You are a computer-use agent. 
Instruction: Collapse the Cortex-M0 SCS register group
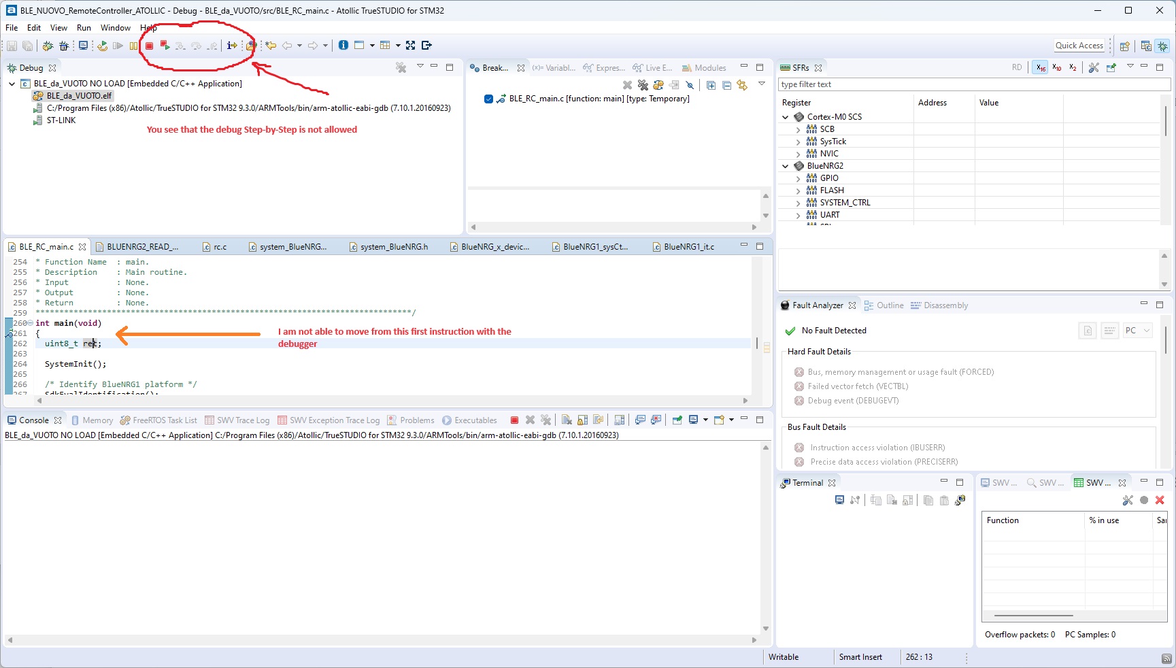786,117
